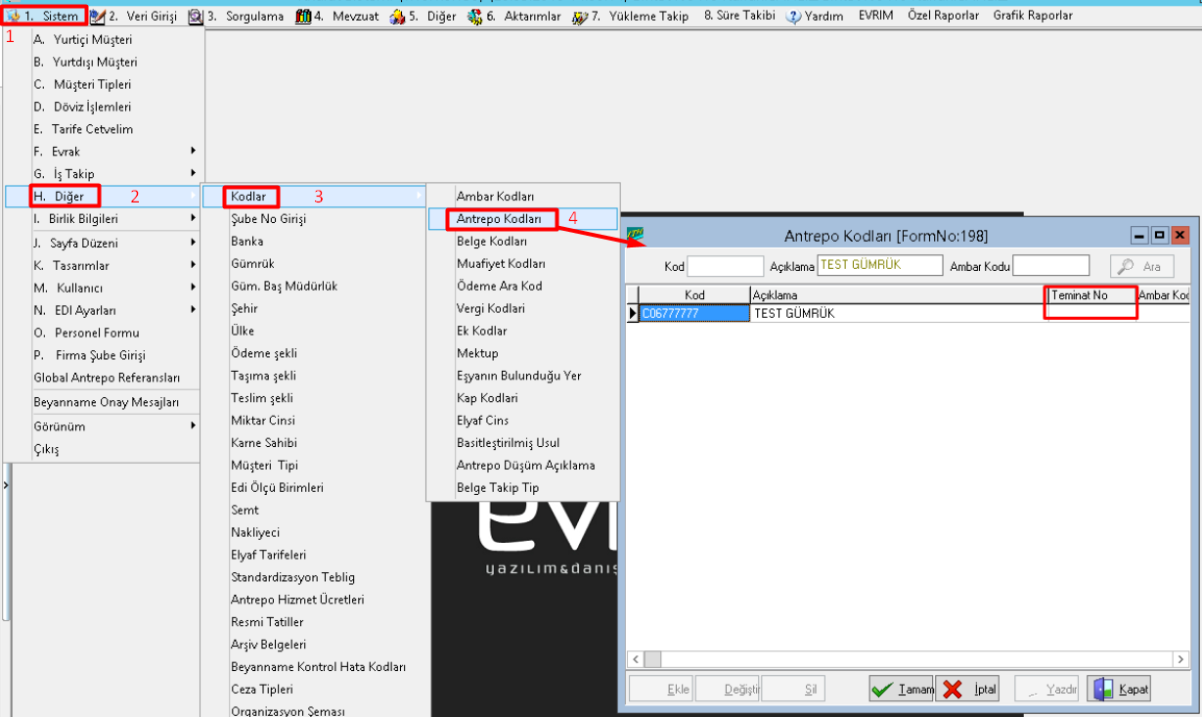This screenshot has width=1202, height=717.
Task: Select Şube No Girişi entry
Action: point(314,219)
